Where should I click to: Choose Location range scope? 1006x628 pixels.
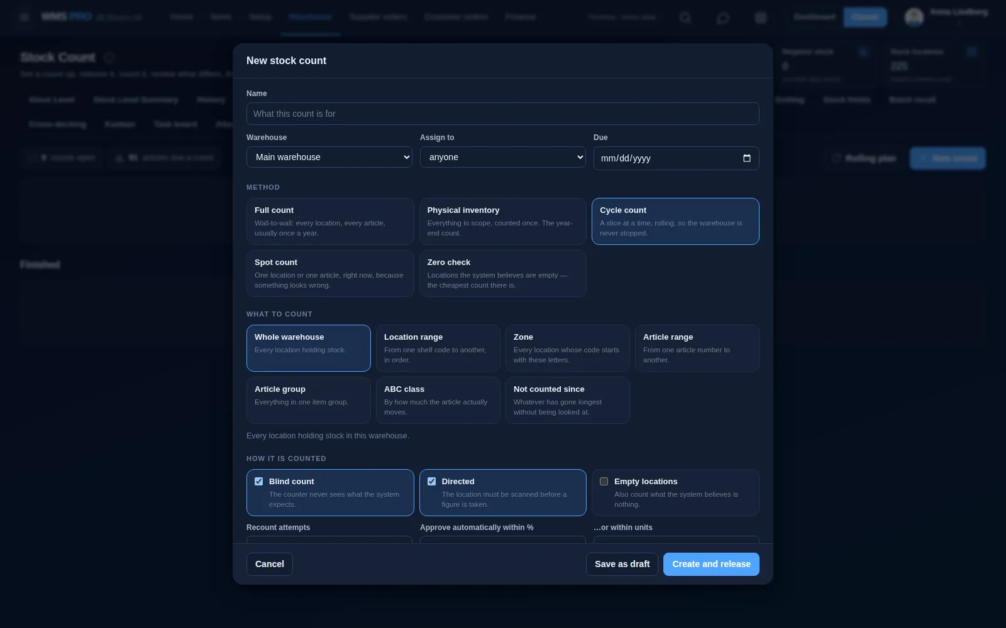(x=438, y=349)
